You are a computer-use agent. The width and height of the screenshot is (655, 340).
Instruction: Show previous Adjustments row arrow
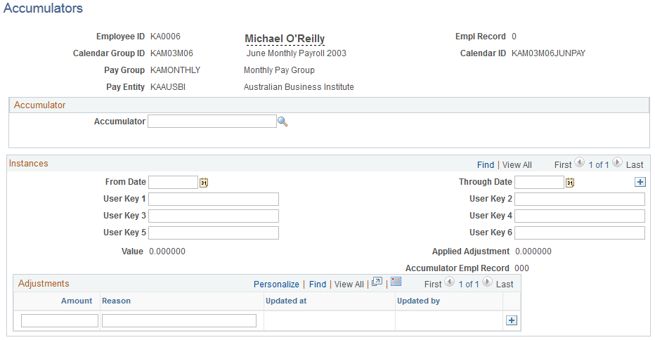[450, 282]
